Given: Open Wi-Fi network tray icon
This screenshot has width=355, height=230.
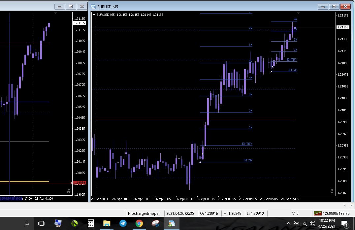Looking at the screenshot, I should [305, 224].
